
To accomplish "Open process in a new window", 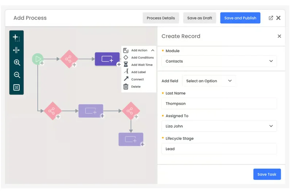I will pos(271,18).
